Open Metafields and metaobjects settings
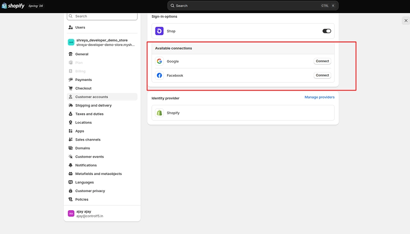The height and width of the screenshot is (234, 410). pyautogui.click(x=102, y=174)
